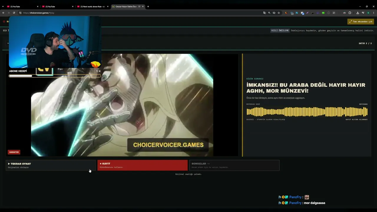Click the browser forward arrow
377x212 pixels.
tap(9, 13)
